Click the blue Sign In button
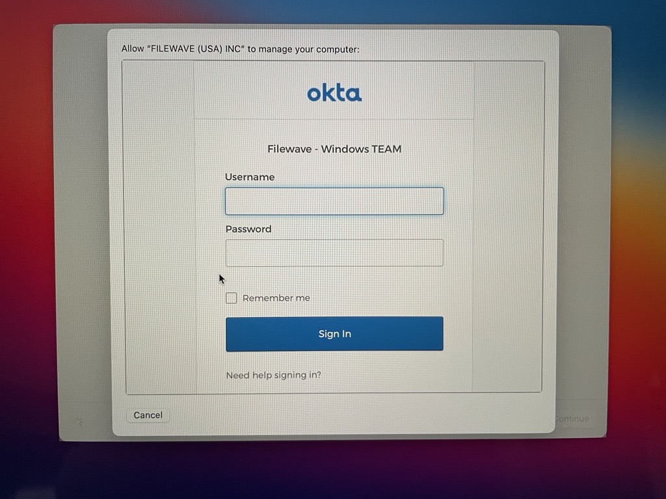The width and height of the screenshot is (666, 499). tap(334, 334)
